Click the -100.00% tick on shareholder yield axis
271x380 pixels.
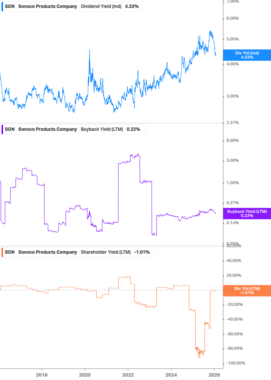tap(235, 363)
